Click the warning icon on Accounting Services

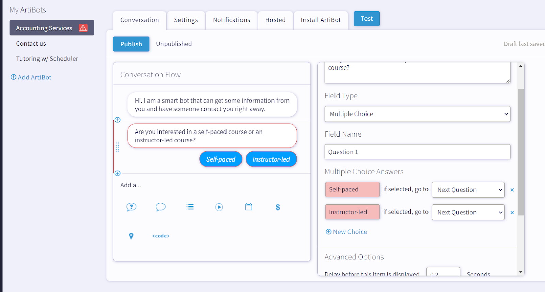83,28
